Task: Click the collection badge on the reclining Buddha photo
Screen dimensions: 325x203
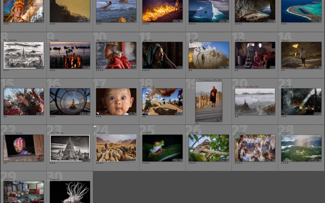Action: (222, 67)
